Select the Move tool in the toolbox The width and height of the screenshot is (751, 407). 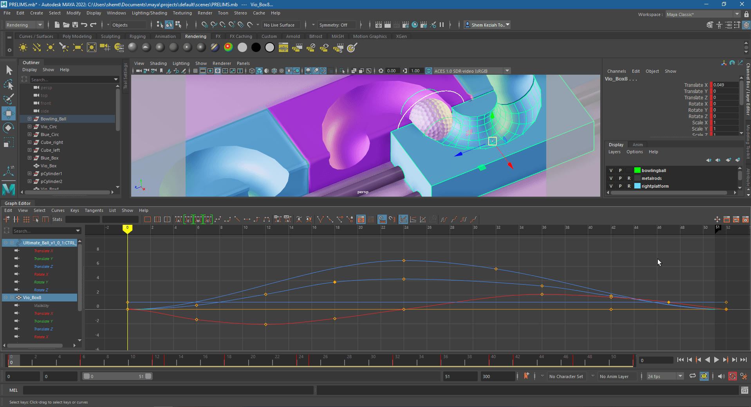(9, 113)
